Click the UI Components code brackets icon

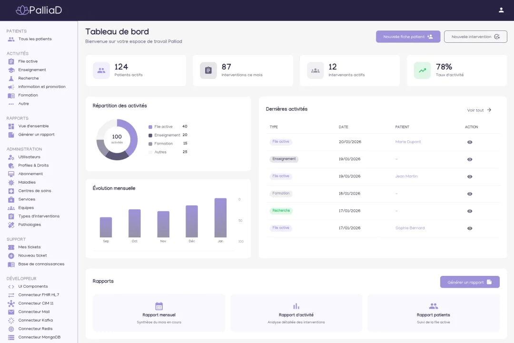point(11,286)
